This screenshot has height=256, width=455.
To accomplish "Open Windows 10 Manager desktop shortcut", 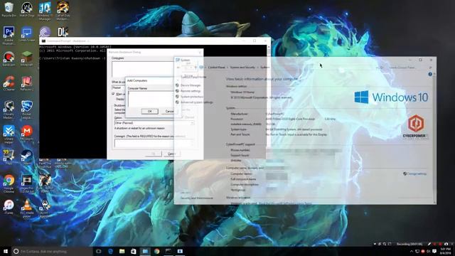I will tap(45, 11).
